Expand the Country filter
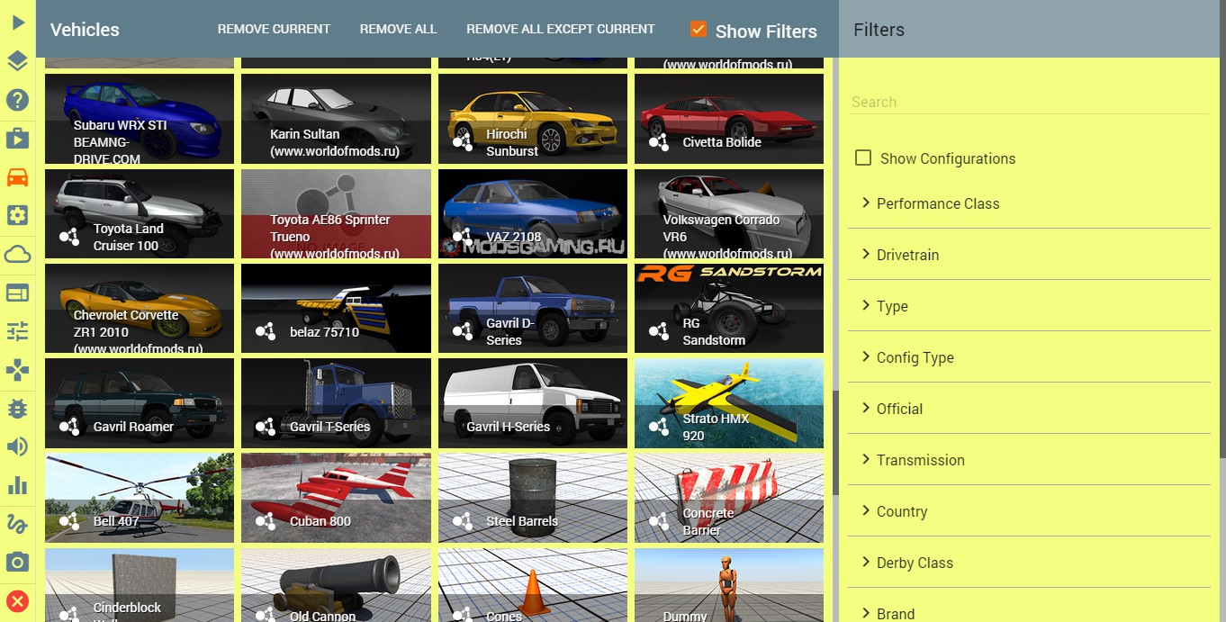The width and height of the screenshot is (1226, 622). (x=1029, y=511)
